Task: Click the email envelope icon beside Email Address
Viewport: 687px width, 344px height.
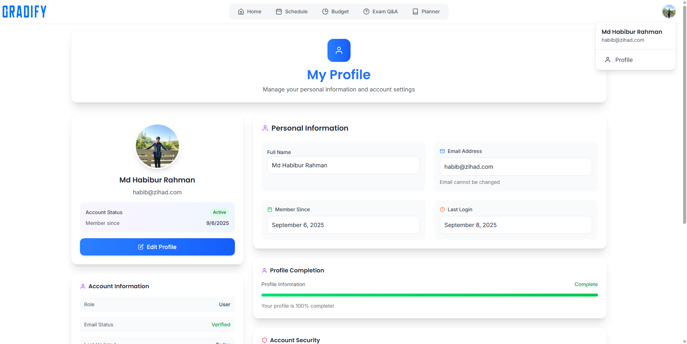Action: [x=442, y=151]
